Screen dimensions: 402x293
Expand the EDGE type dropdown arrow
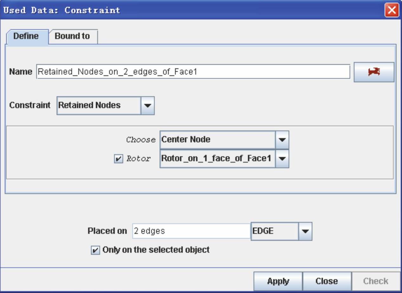pos(305,231)
